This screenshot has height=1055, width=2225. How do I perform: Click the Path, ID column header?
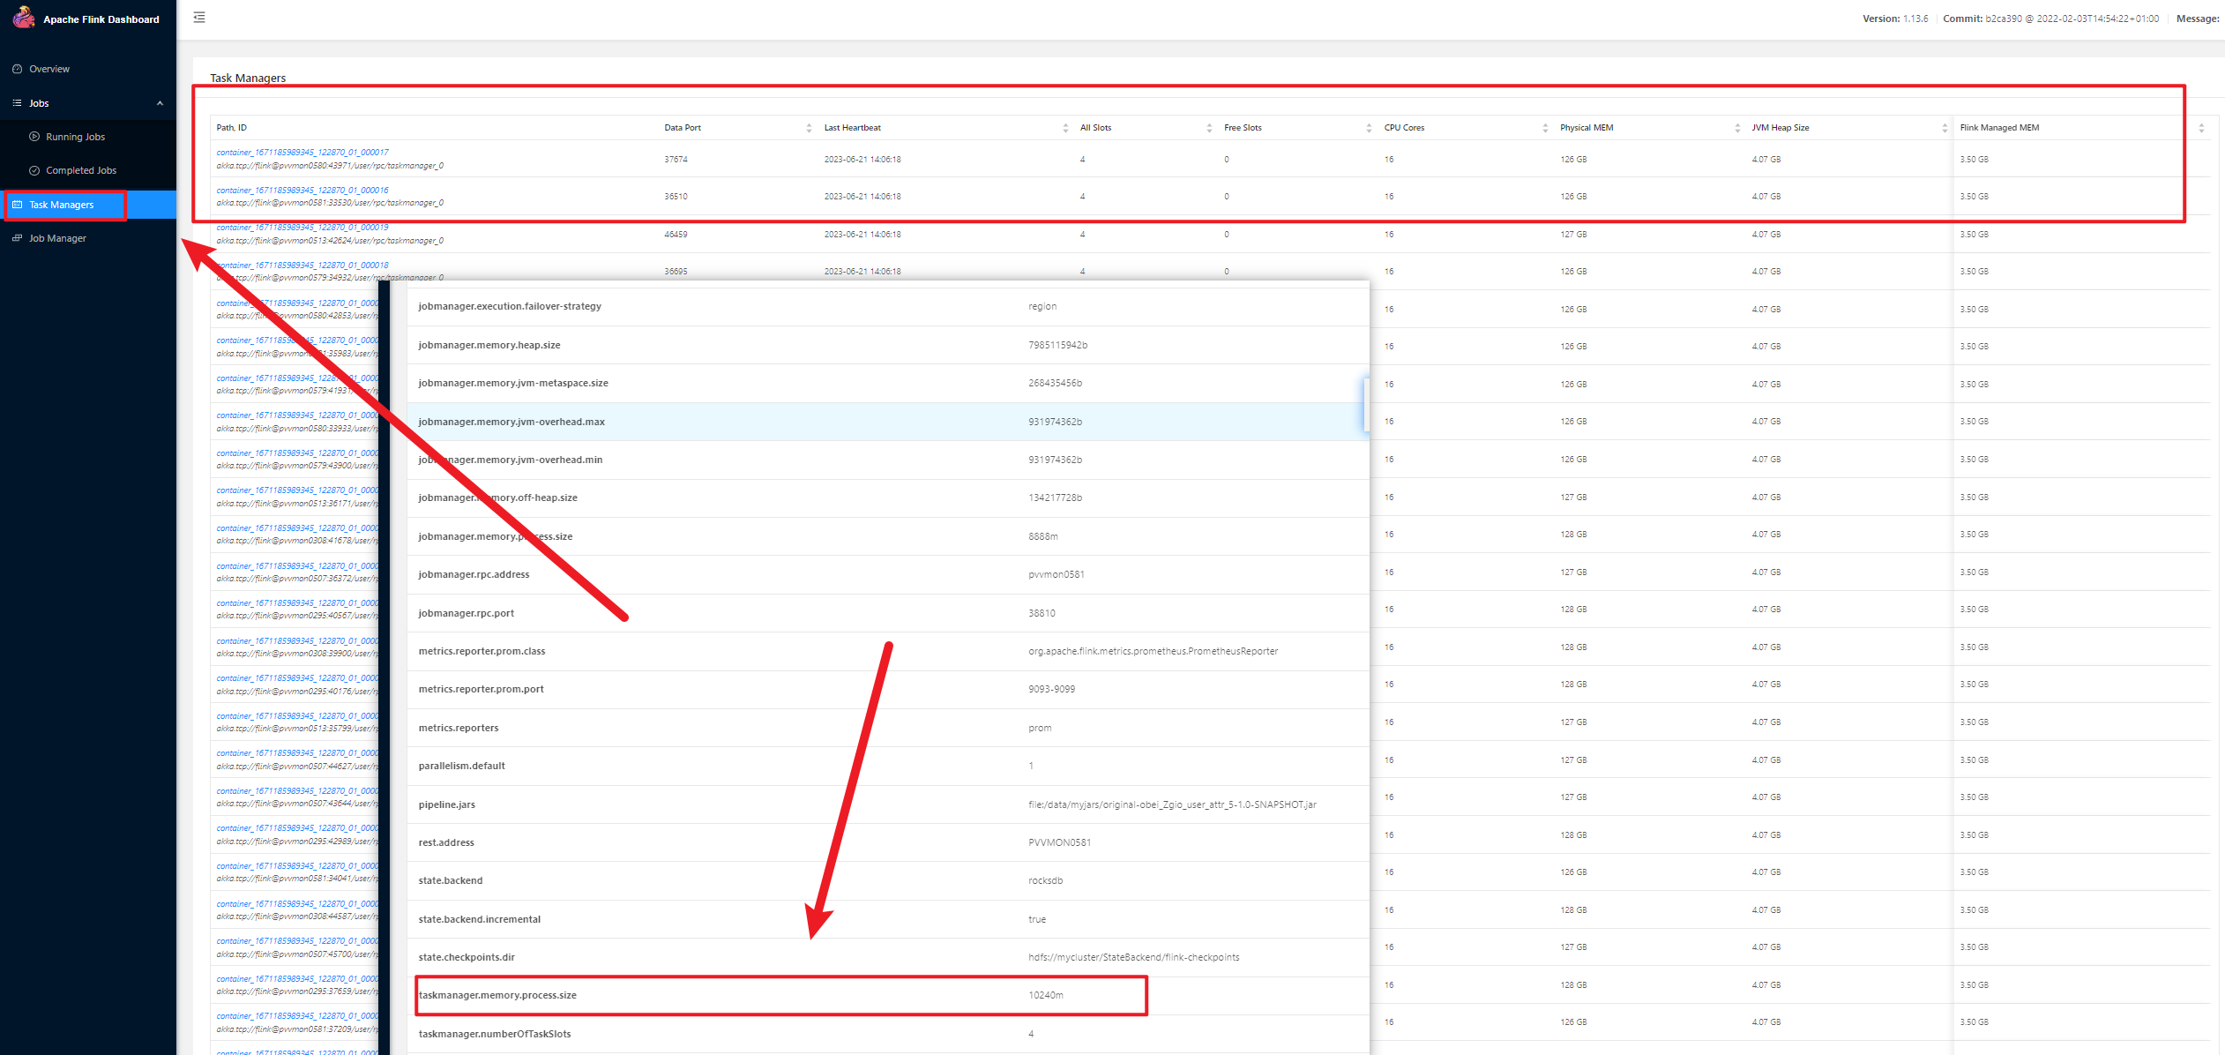coord(232,128)
